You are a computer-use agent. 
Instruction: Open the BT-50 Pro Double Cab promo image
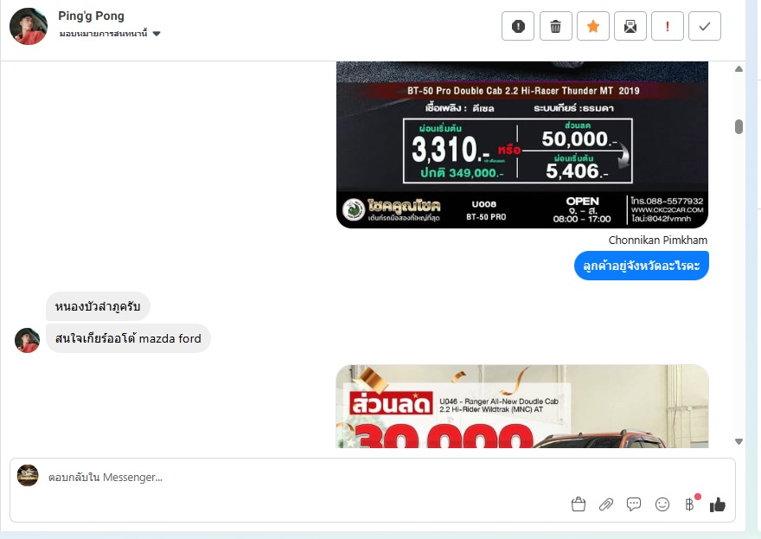coord(522,144)
